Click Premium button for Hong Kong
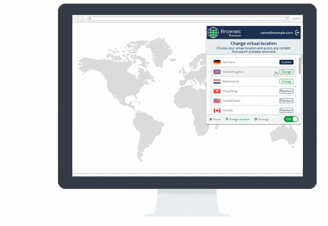328x226 pixels. [x=286, y=91]
